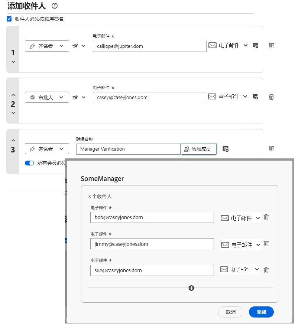Image resolution: width=308 pixels, height=332 pixels.
Task: Click the add-message icon beside recipient 1's email dropdown
Action: click(x=255, y=45)
